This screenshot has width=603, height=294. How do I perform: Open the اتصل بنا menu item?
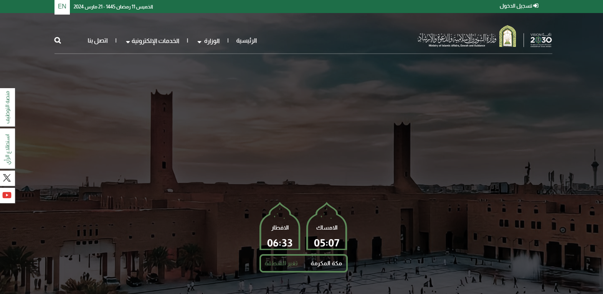click(97, 41)
